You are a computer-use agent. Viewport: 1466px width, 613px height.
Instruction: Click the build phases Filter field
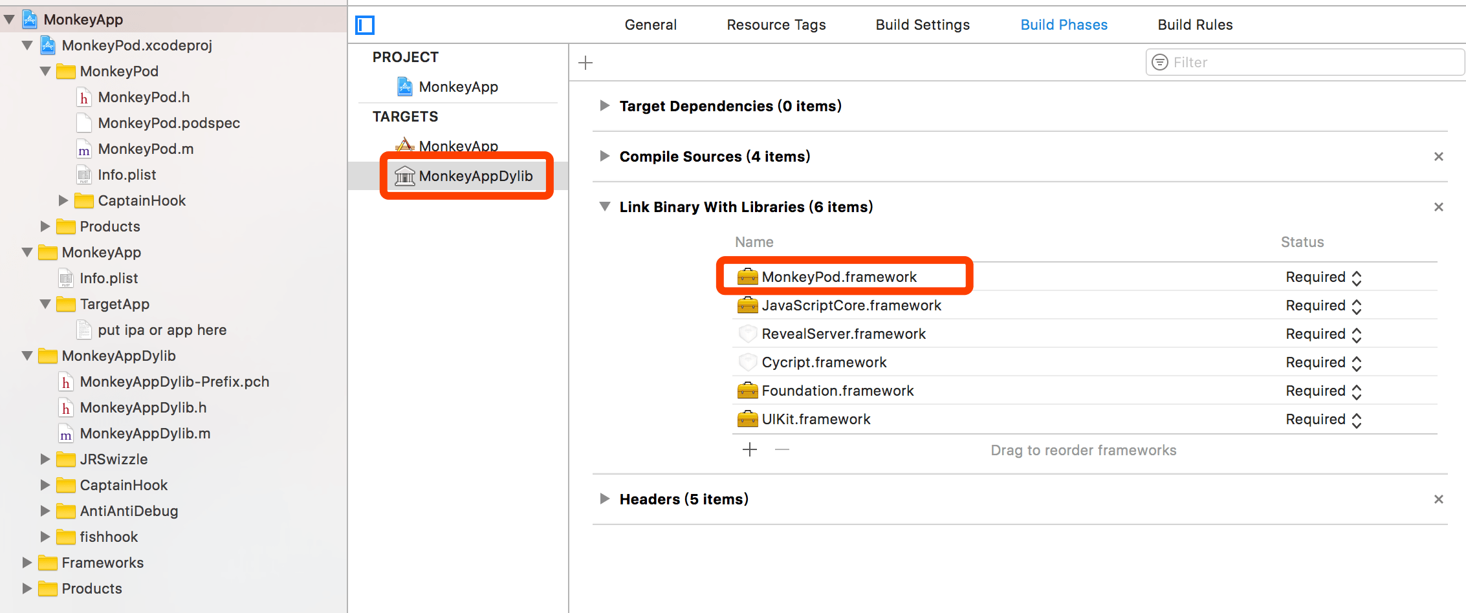pyautogui.click(x=1305, y=62)
